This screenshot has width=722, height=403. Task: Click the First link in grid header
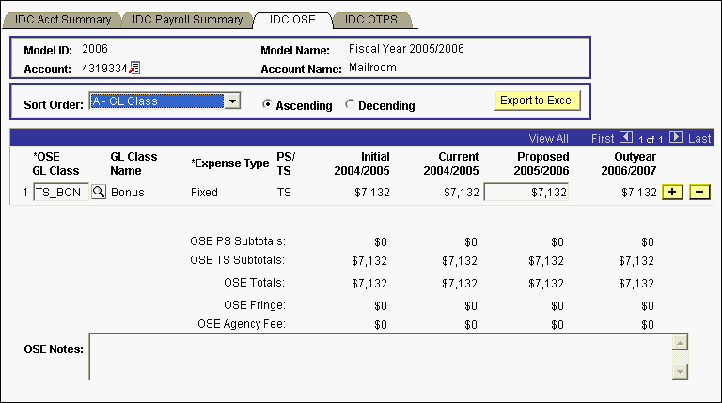603,138
